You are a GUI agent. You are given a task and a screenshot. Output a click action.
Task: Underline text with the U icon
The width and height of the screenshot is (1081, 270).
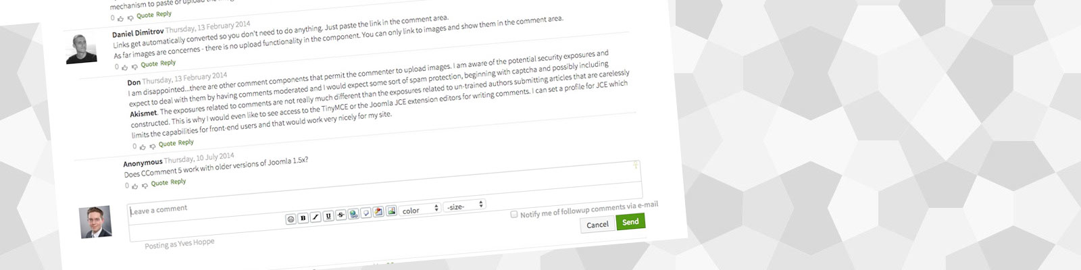(328, 217)
